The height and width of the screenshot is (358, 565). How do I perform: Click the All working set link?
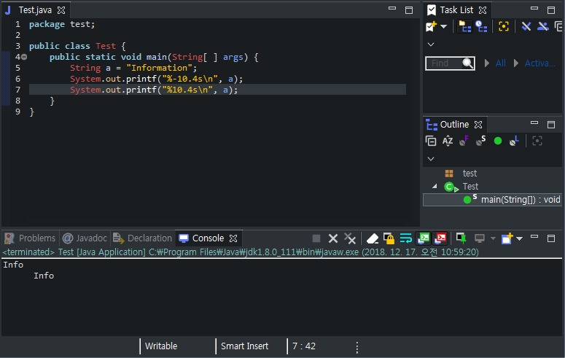click(501, 63)
